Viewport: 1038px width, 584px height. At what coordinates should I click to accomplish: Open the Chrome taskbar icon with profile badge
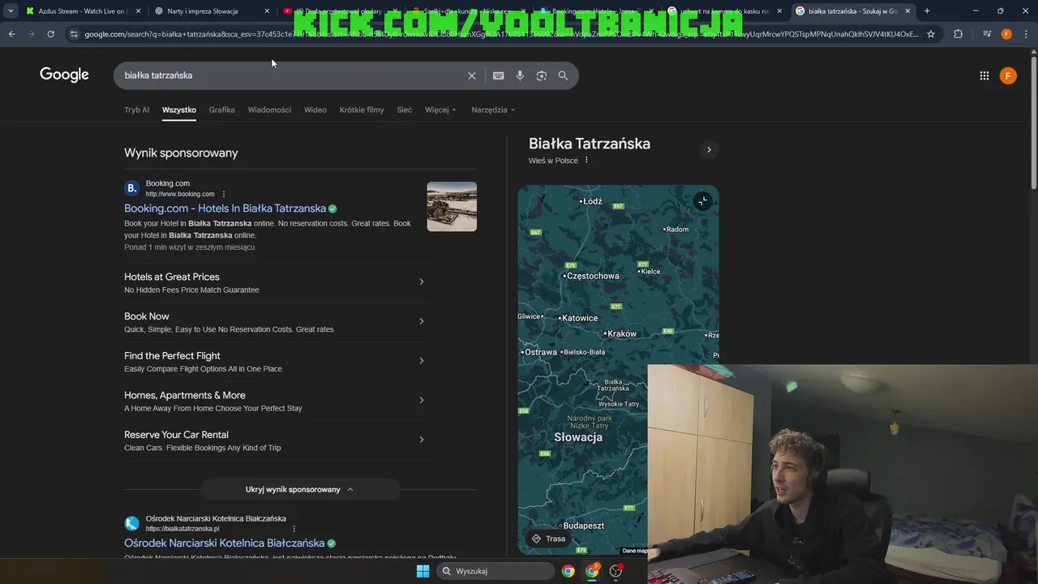click(x=593, y=571)
